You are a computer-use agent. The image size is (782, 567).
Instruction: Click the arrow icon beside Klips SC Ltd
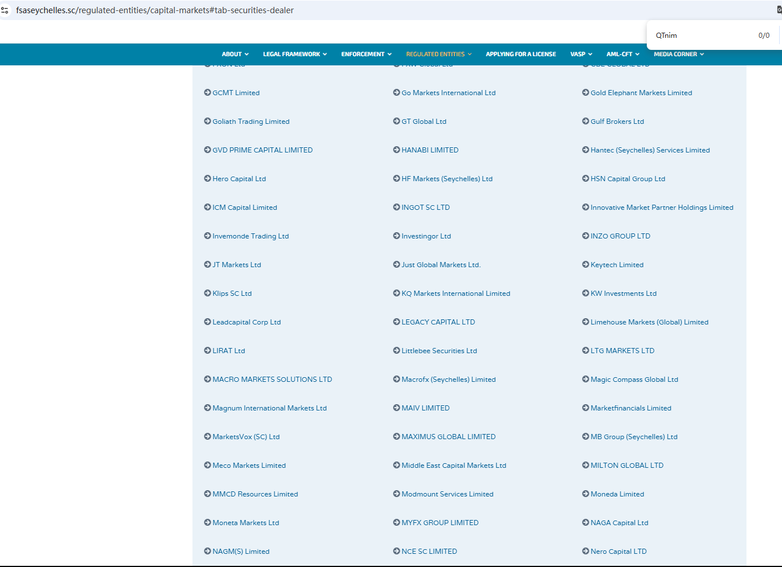pyautogui.click(x=207, y=293)
